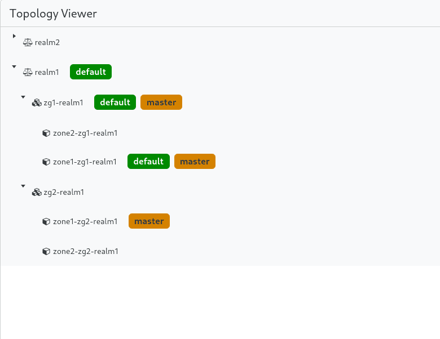Click the default badge beside realm1

pos(91,72)
